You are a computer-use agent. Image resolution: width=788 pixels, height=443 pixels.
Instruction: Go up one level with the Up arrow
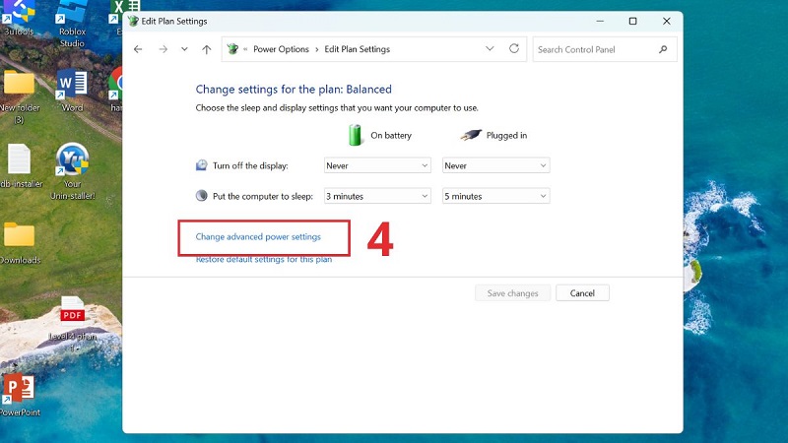(206, 49)
